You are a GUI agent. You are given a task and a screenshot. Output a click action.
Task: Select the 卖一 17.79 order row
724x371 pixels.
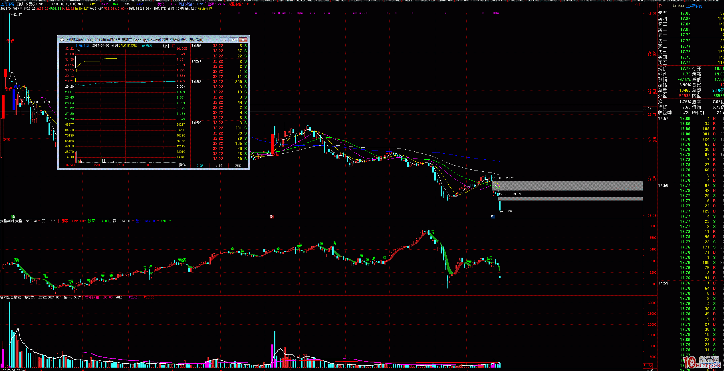click(691, 35)
